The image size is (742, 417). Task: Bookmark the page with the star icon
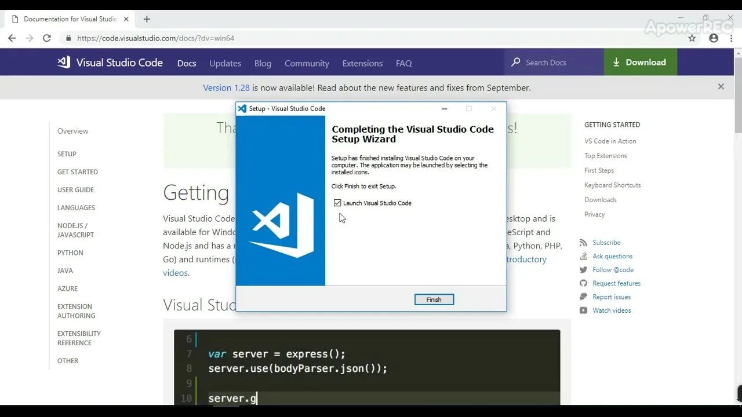[692, 38]
